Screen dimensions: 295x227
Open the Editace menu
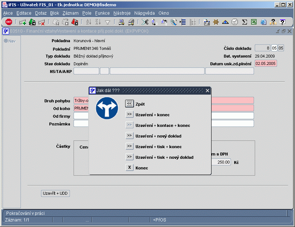(24, 13)
